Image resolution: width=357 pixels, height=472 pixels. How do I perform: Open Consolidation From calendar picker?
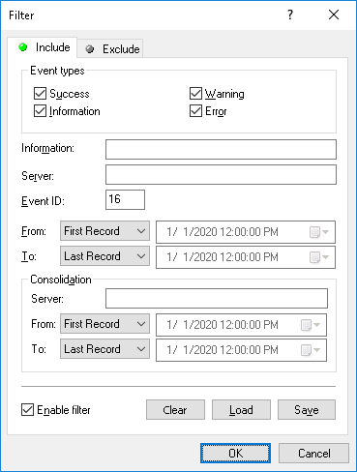coord(311,325)
